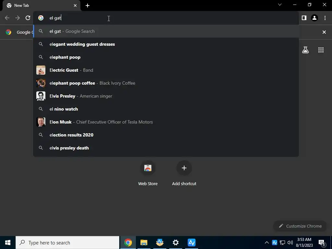The height and width of the screenshot is (249, 332).
Task: Click the Add shortcut button
Action: click(184, 173)
